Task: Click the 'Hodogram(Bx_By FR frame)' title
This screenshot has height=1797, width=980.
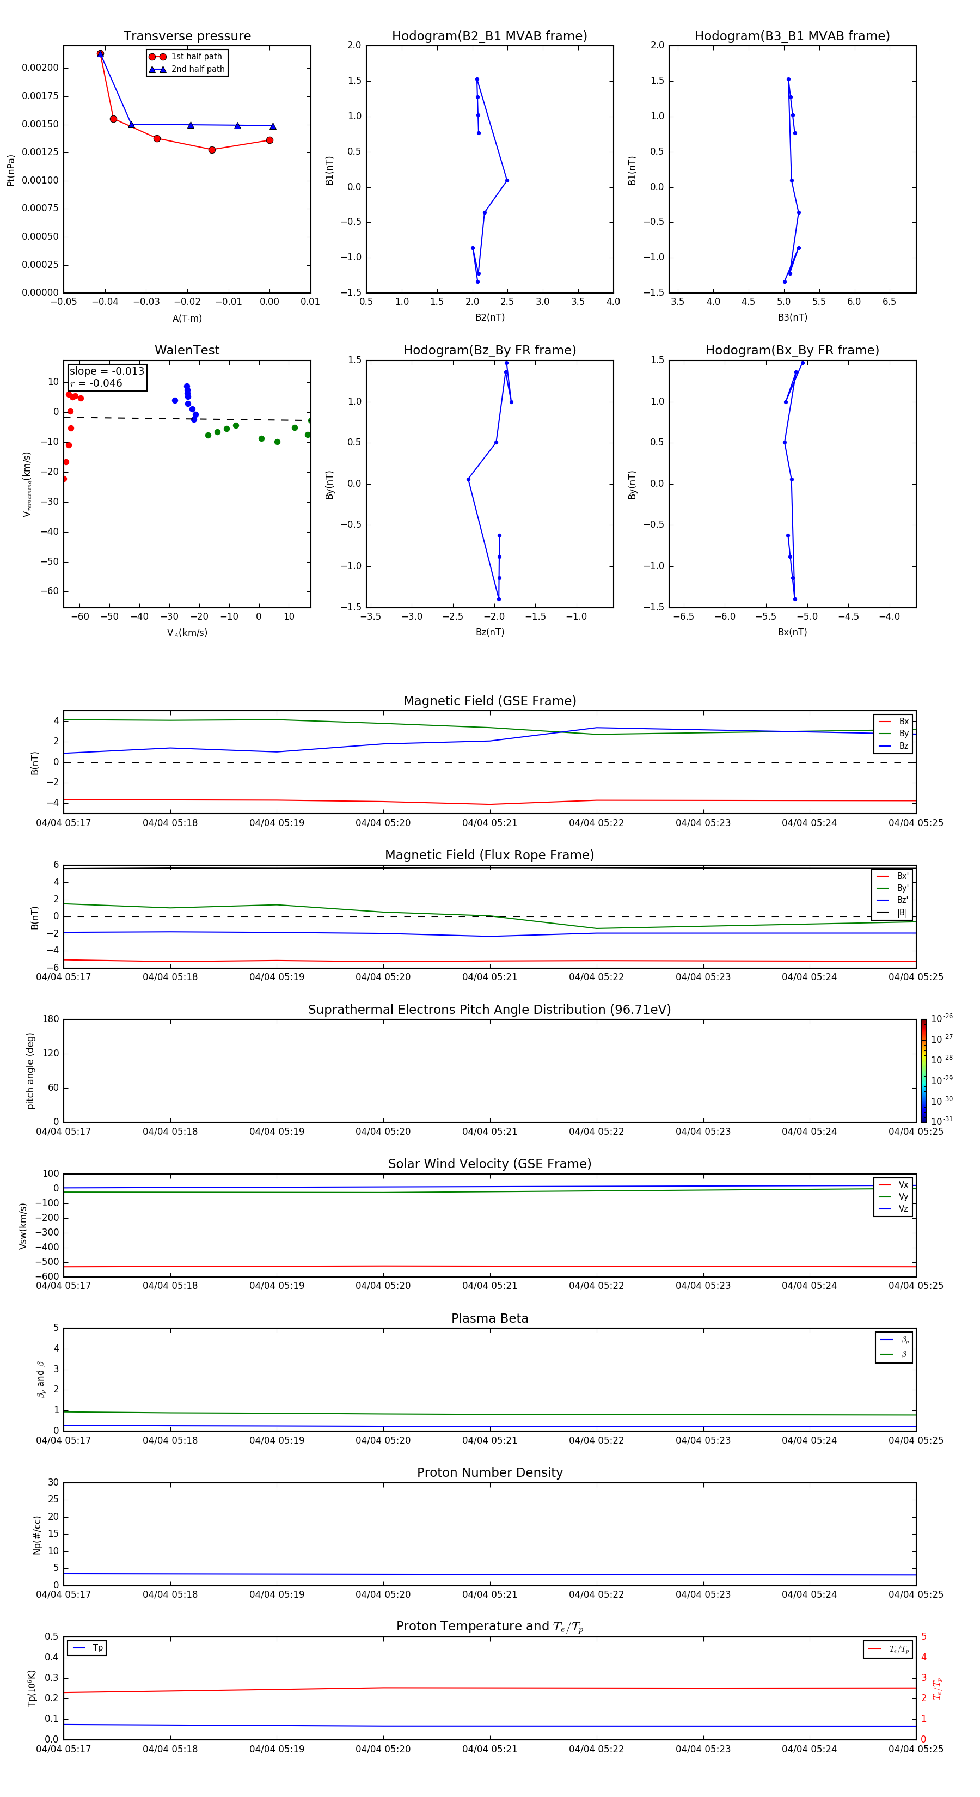Action: click(x=792, y=350)
